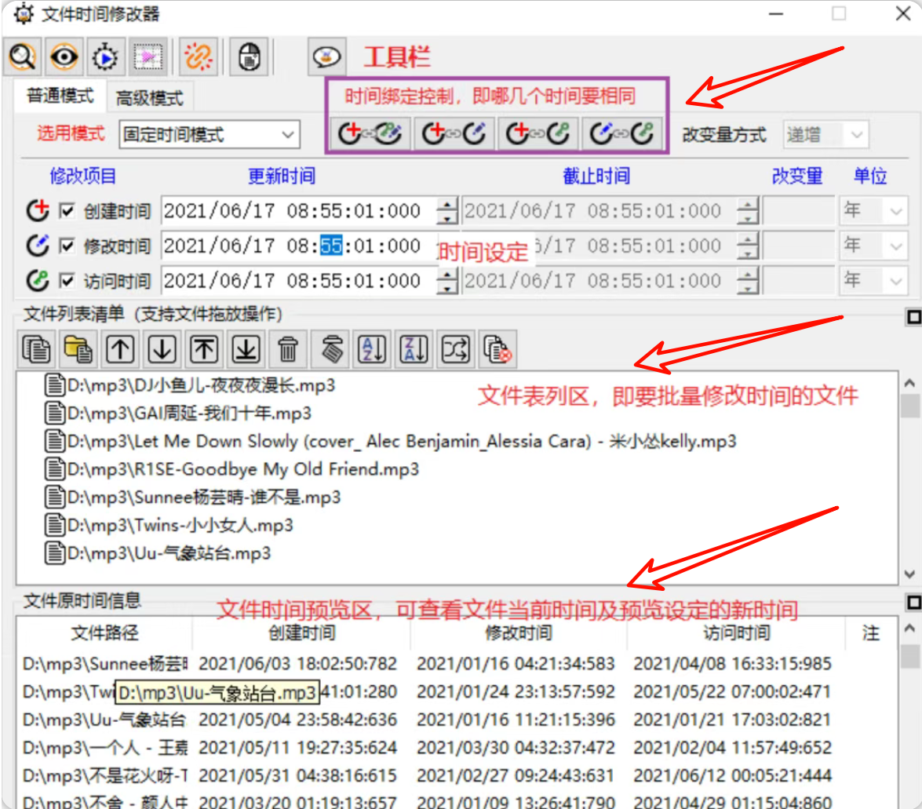Screen dimensions: 922x809
Task: Click the 文件路径 column header
Action: point(104,633)
